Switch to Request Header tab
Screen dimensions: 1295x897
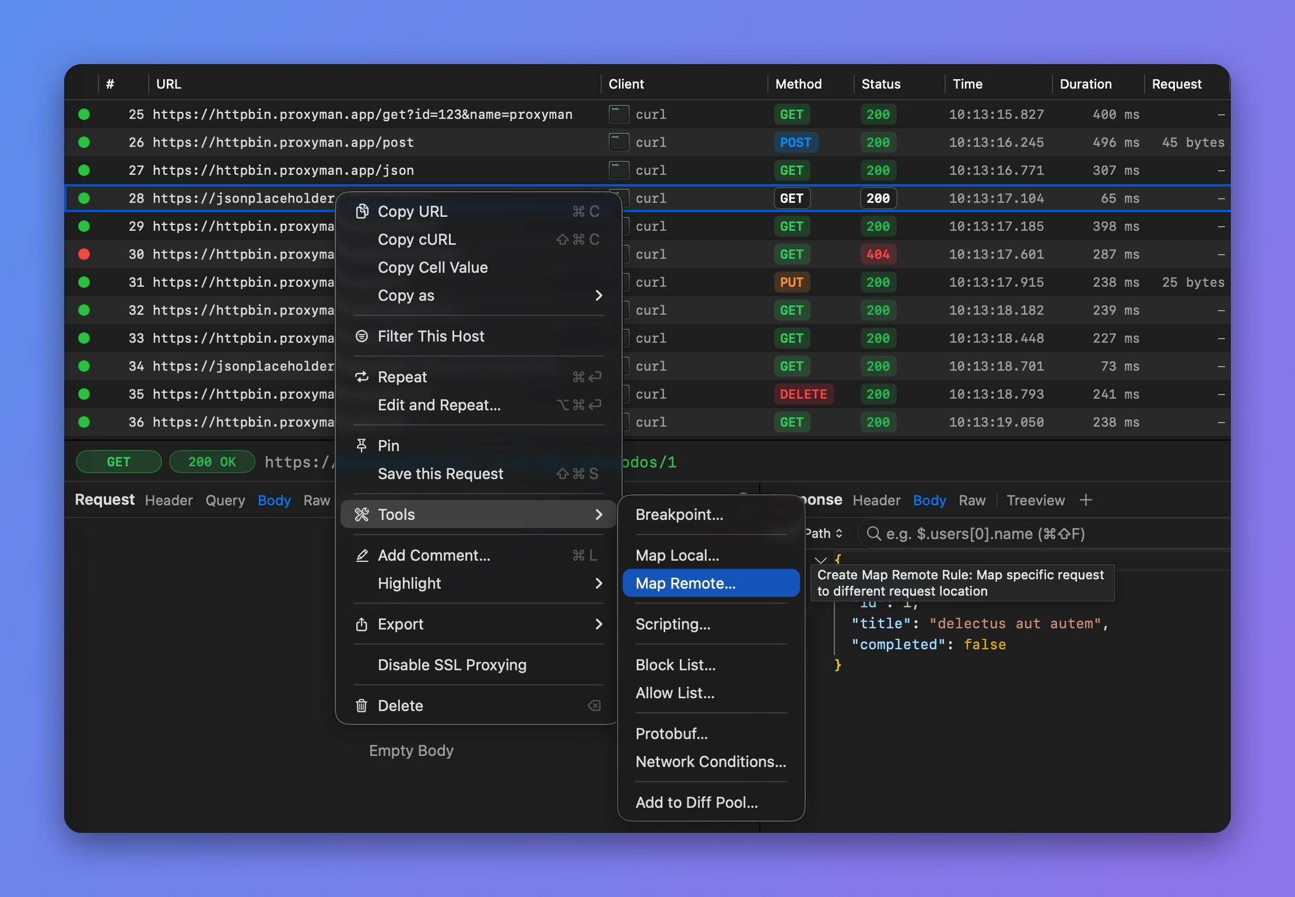169,500
